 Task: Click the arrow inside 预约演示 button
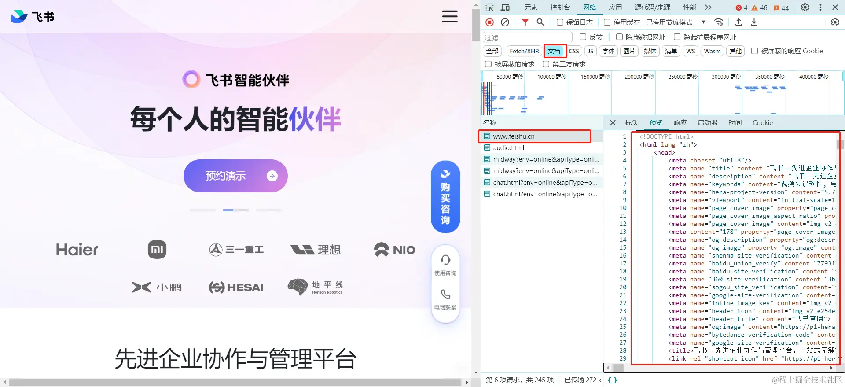click(272, 176)
